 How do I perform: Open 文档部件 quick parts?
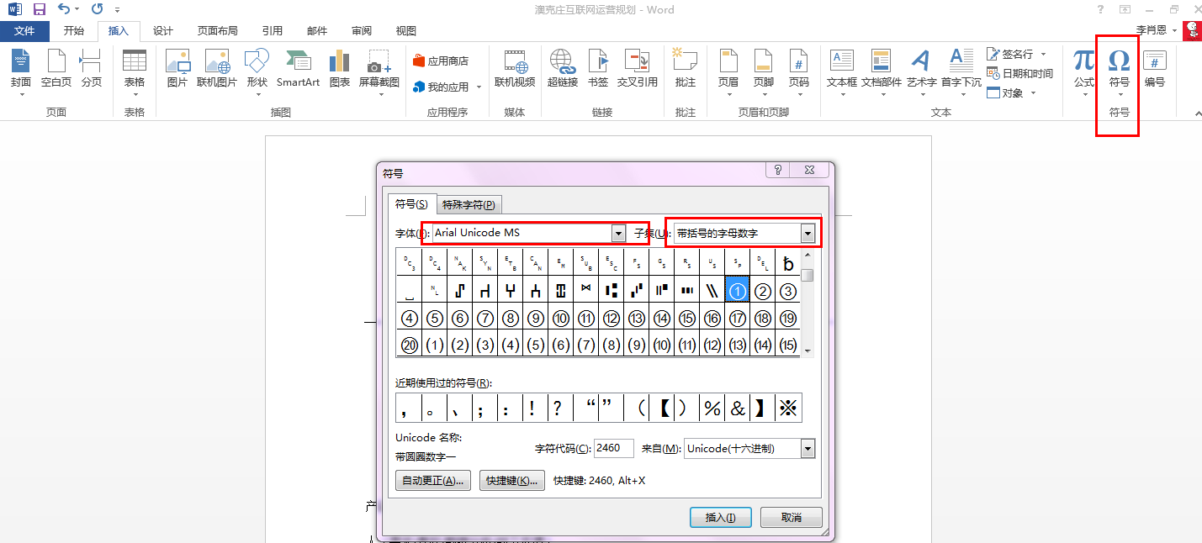click(x=881, y=71)
